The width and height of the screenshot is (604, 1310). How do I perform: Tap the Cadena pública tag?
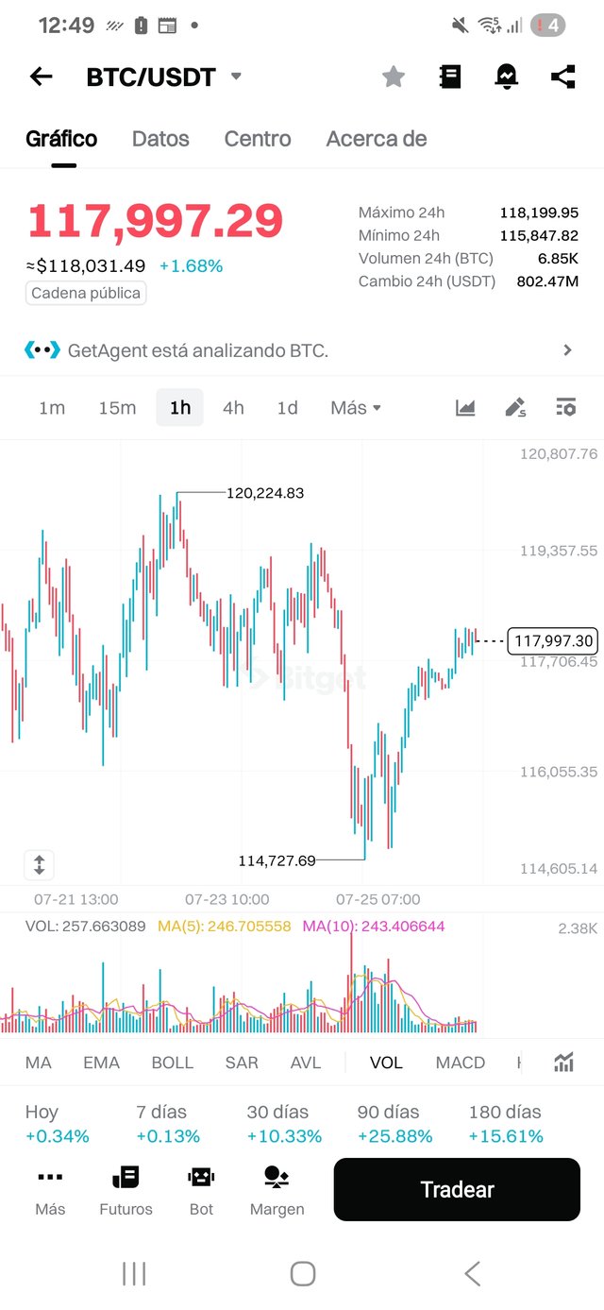(x=86, y=293)
